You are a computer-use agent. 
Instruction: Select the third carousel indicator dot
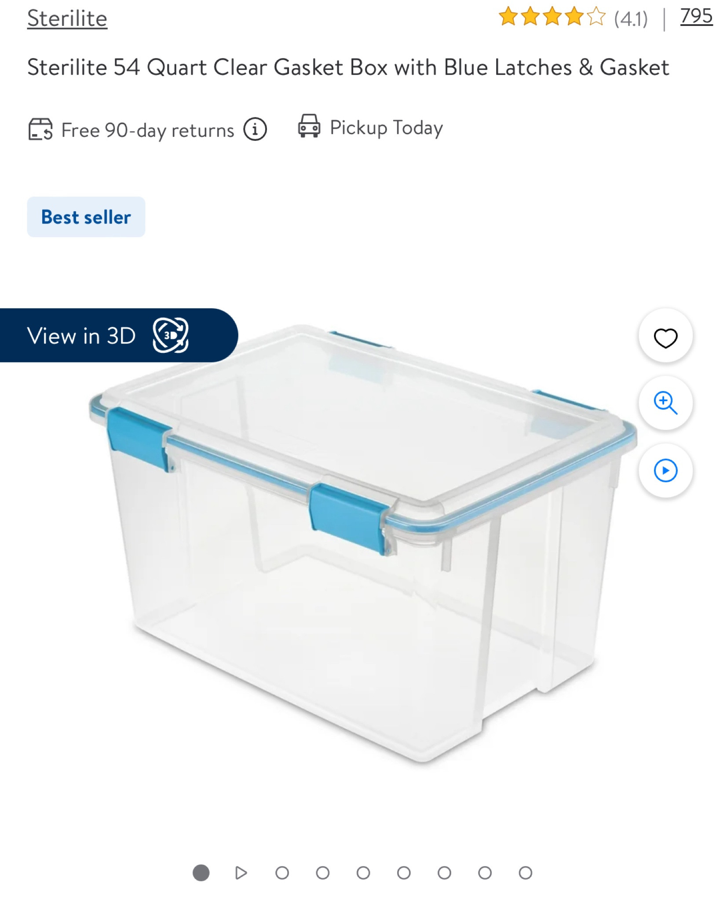[282, 873]
